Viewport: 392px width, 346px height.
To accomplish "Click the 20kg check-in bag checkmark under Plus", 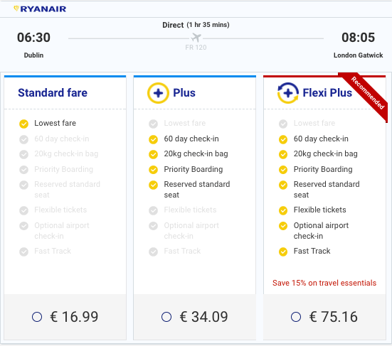I will click(x=153, y=154).
